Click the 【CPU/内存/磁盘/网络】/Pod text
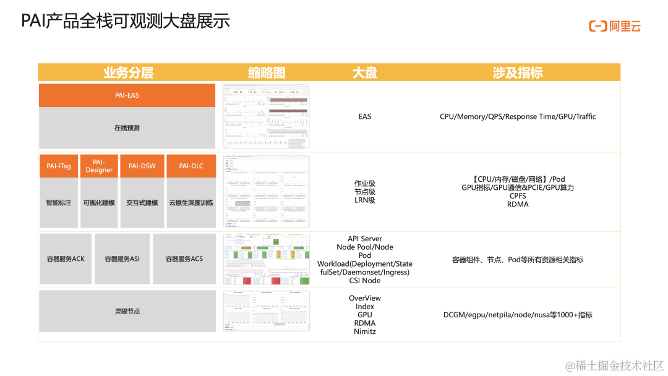The width and height of the screenshot is (668, 376). [x=518, y=179]
